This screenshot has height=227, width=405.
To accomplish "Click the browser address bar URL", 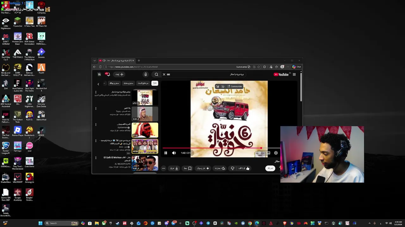I will coord(133,67).
